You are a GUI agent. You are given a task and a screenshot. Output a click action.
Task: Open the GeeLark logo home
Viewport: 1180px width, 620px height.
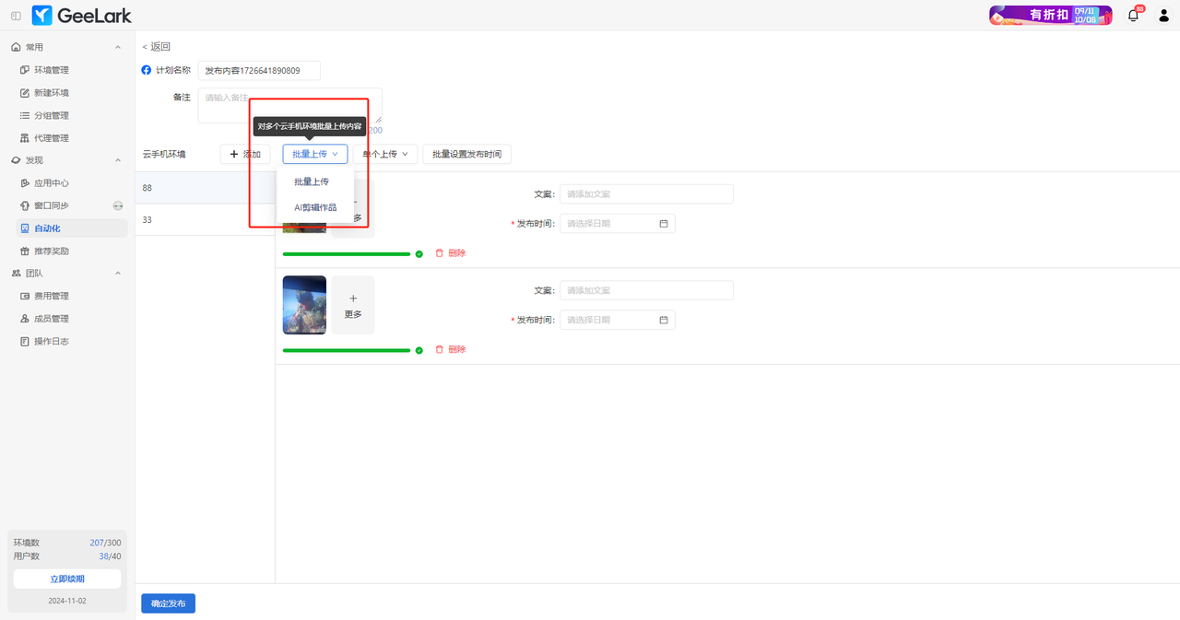(82, 16)
